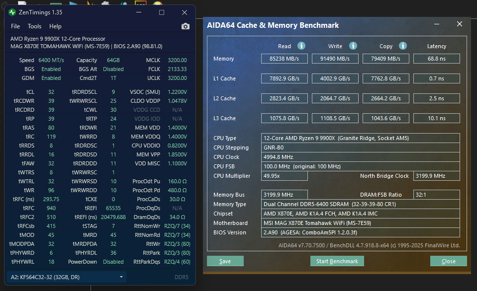
Task: Click the Memory Bus value 3199.9 MHz
Action: point(285,195)
